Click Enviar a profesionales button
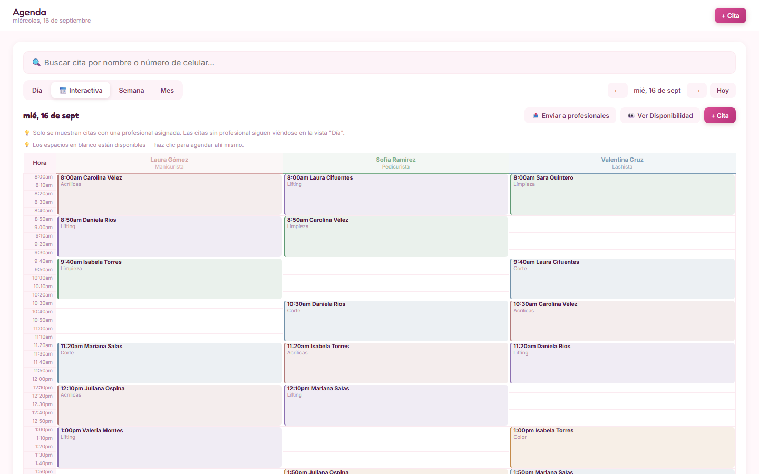 click(570, 116)
